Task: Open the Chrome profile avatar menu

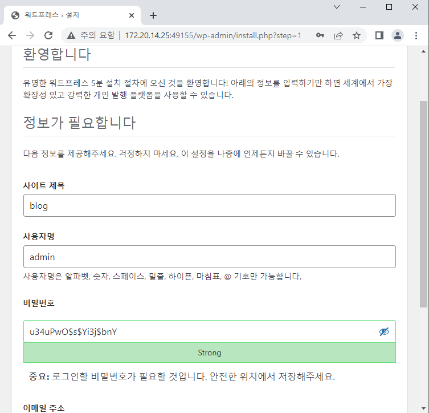Action: (x=398, y=35)
